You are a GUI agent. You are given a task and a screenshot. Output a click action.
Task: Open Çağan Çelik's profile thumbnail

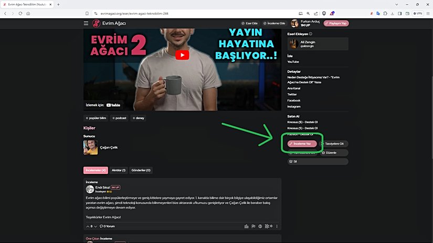[x=90, y=147]
